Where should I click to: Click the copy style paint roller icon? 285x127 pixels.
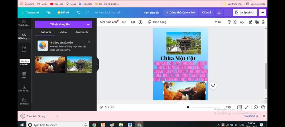[229, 22]
